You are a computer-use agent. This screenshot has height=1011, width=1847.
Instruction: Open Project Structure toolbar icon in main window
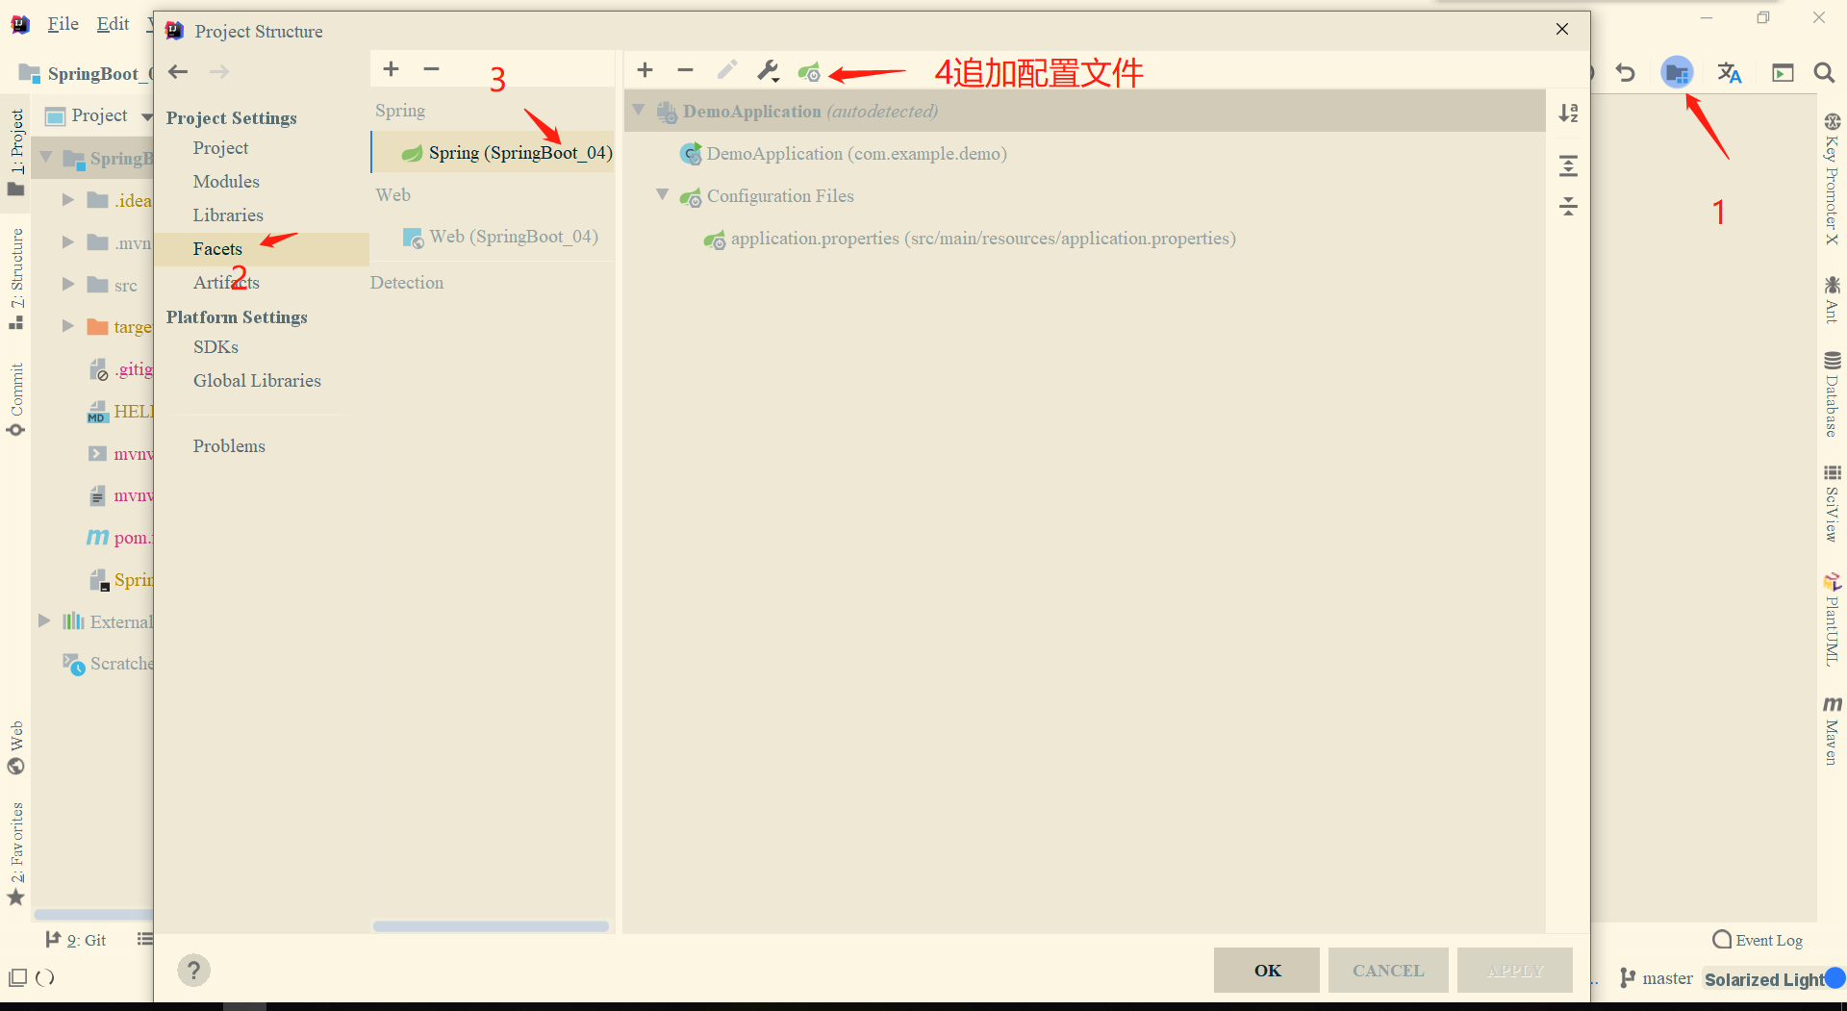[1677, 72]
